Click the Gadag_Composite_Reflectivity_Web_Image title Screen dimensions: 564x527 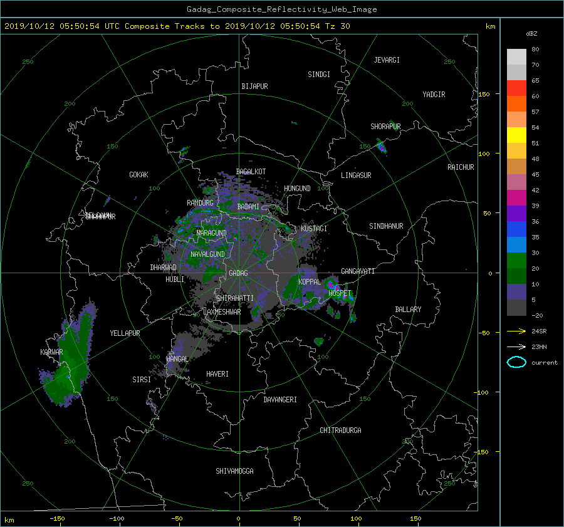click(x=281, y=9)
